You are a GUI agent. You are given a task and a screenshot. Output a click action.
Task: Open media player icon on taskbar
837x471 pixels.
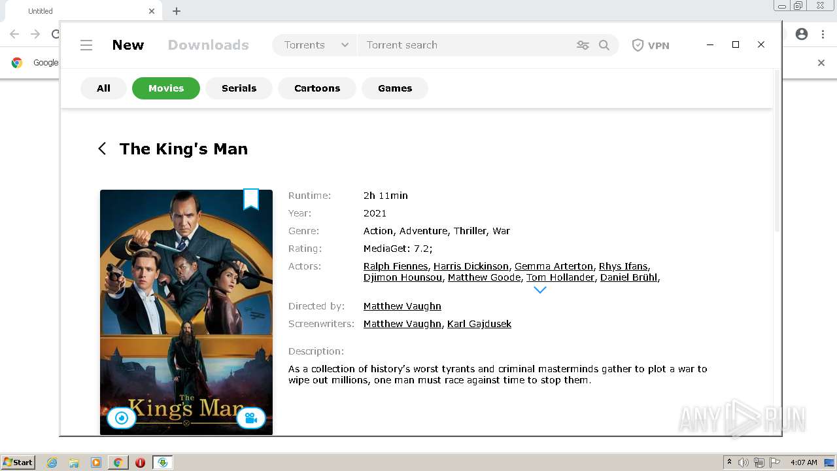point(96,462)
